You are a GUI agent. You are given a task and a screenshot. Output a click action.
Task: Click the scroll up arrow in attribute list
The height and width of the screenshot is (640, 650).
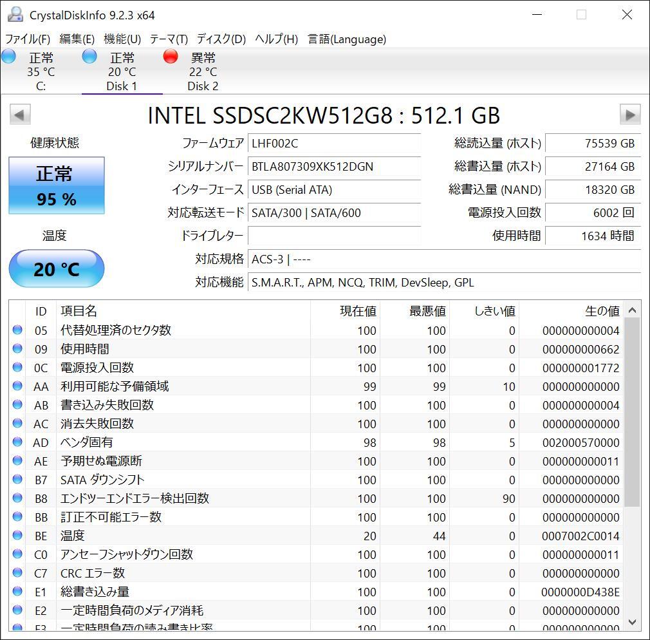632,310
